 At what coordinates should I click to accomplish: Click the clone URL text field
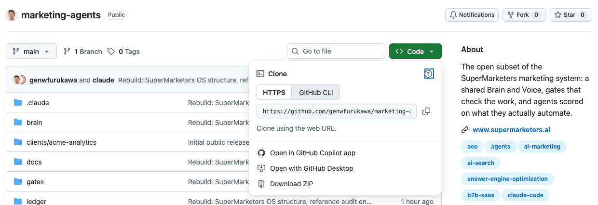[337, 111]
